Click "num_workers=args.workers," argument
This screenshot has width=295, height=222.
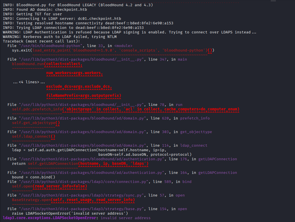tap(74, 73)
